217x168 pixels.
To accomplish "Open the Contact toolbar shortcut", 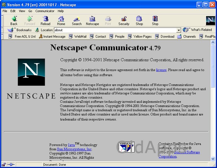I will tap(98, 36).
